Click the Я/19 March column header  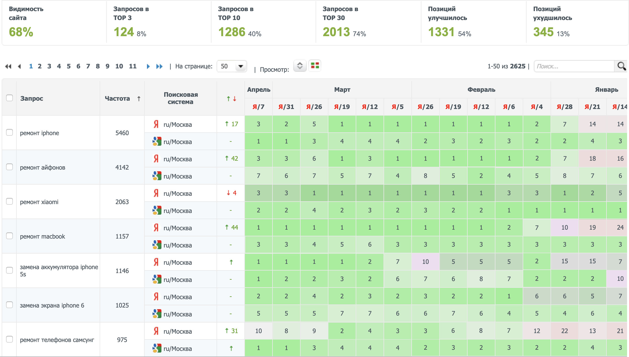[x=342, y=107]
